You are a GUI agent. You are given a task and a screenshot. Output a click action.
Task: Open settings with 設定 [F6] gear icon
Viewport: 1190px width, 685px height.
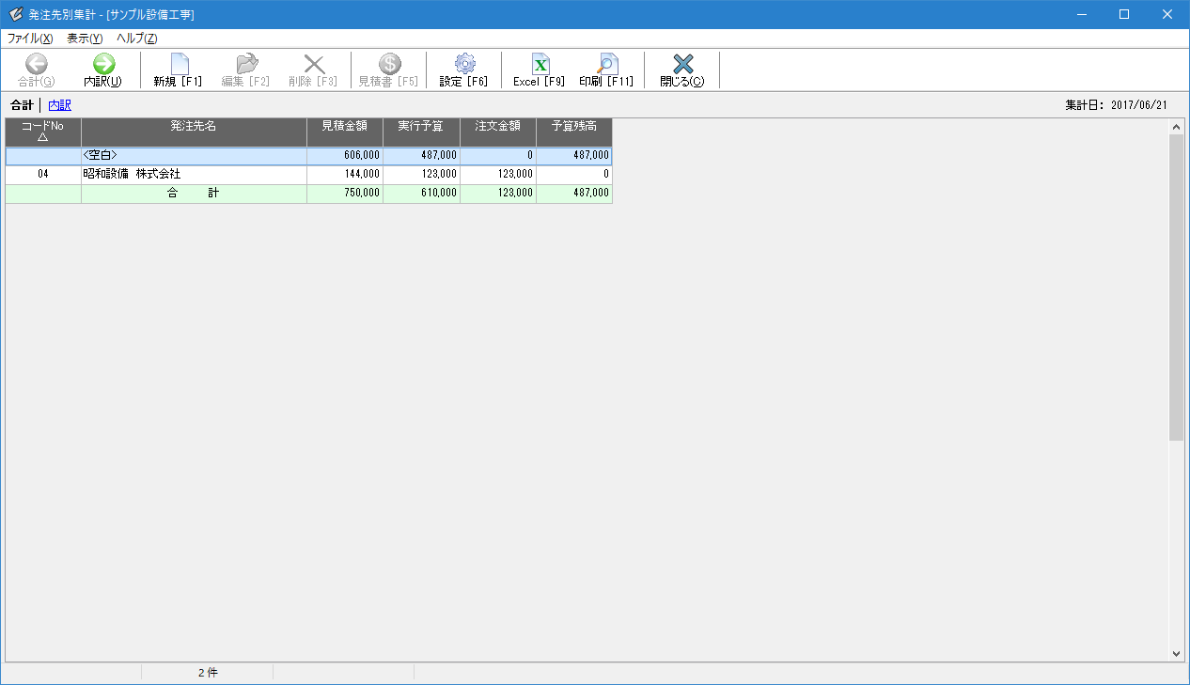[464, 64]
